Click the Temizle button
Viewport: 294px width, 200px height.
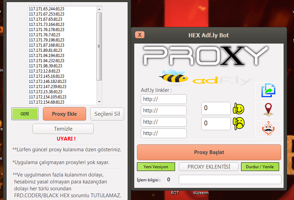[63, 129]
